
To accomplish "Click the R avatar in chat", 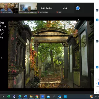I will [x=97, y=67].
